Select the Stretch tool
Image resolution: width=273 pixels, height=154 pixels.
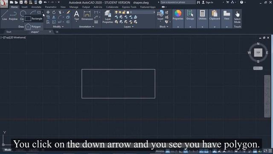(x=48, y=22)
